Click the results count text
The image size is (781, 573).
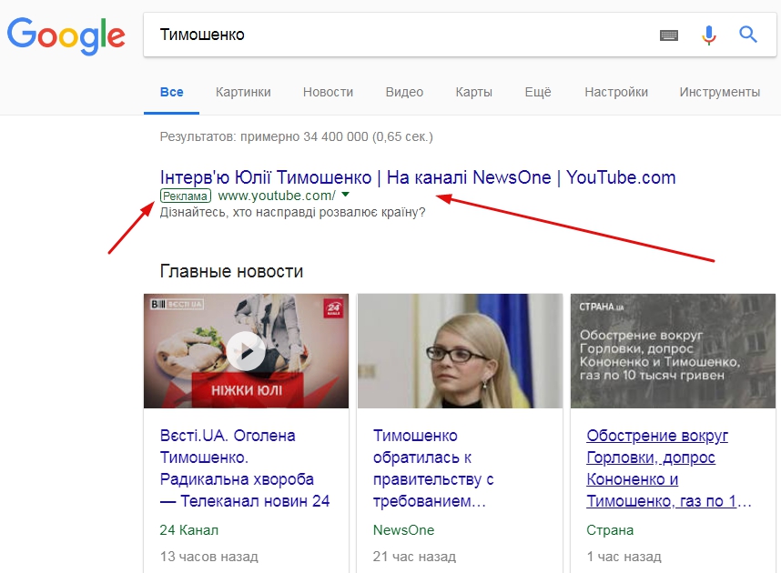coord(297,137)
